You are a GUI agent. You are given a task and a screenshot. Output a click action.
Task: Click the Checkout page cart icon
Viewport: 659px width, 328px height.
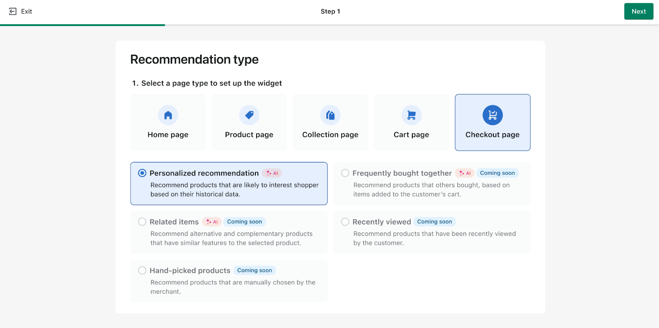pyautogui.click(x=492, y=115)
